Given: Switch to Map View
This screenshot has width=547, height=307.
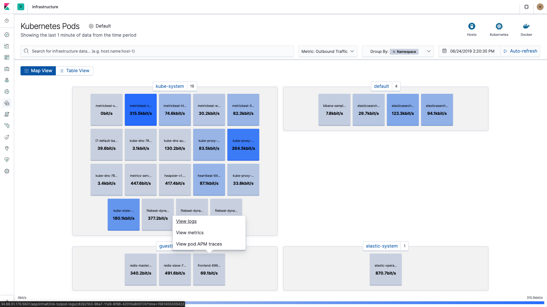Looking at the screenshot, I should coord(38,71).
